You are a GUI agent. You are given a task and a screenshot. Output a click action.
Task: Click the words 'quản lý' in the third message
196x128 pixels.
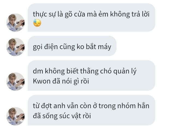(x=125, y=71)
